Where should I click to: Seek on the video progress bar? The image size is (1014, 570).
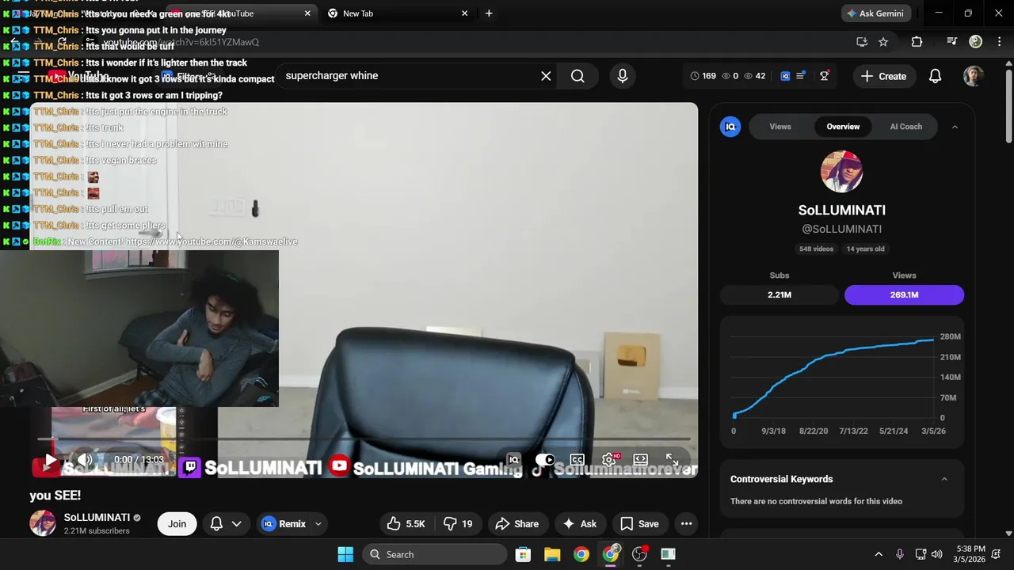364,439
